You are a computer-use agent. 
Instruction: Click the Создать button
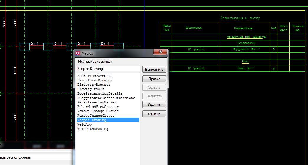[x=154, y=88]
